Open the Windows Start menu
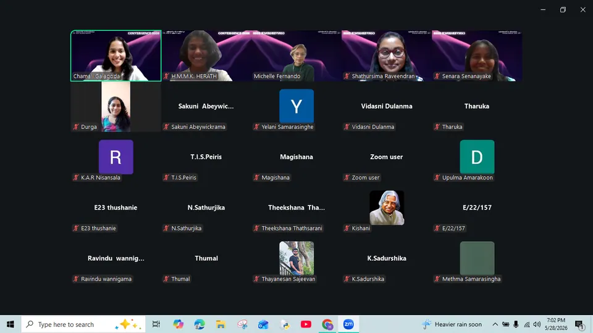The width and height of the screenshot is (593, 333). click(x=11, y=324)
